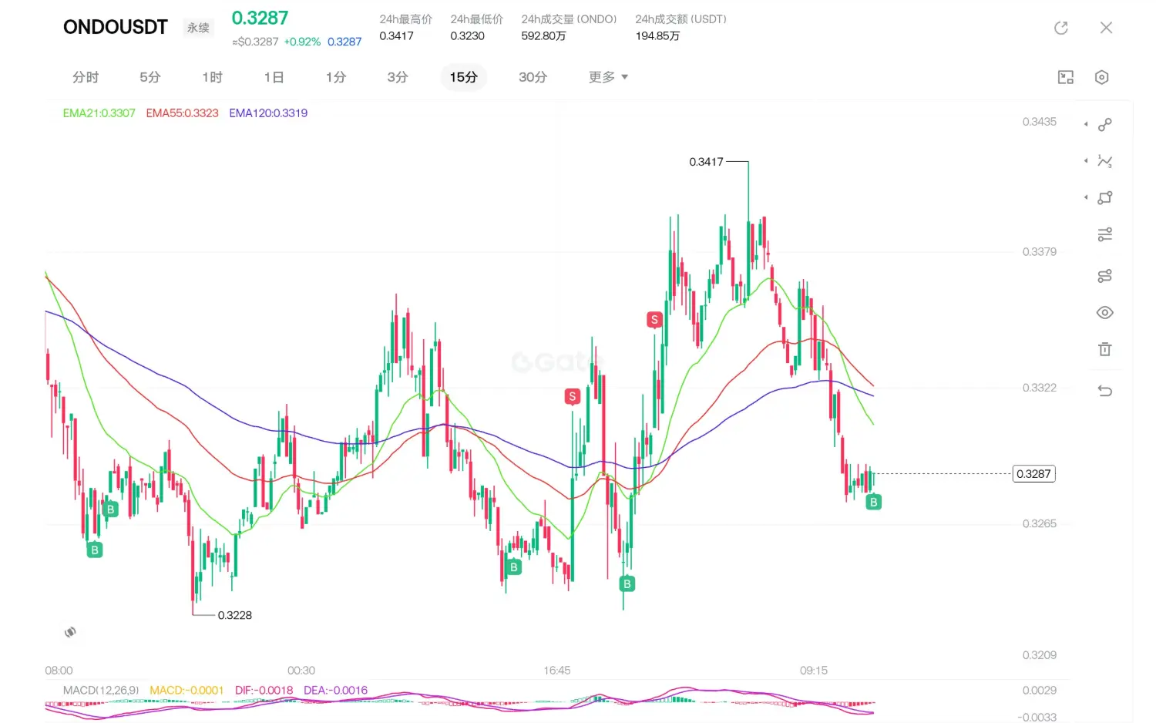The image size is (1156, 723).
Task: Expand the trend line tool options arrow
Action: pos(1086,124)
